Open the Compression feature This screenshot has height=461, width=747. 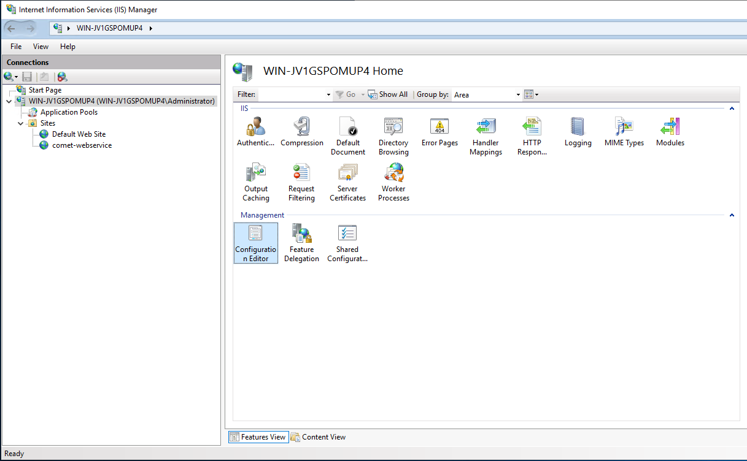[302, 132]
